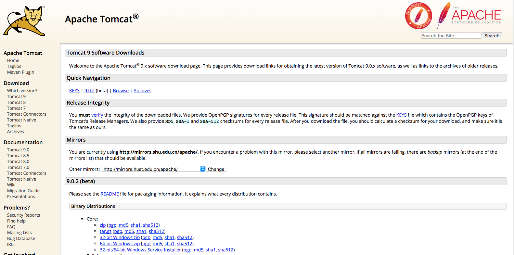Click the Support Apache round badge
The width and height of the screenshot is (514, 255).
[x=418, y=16]
